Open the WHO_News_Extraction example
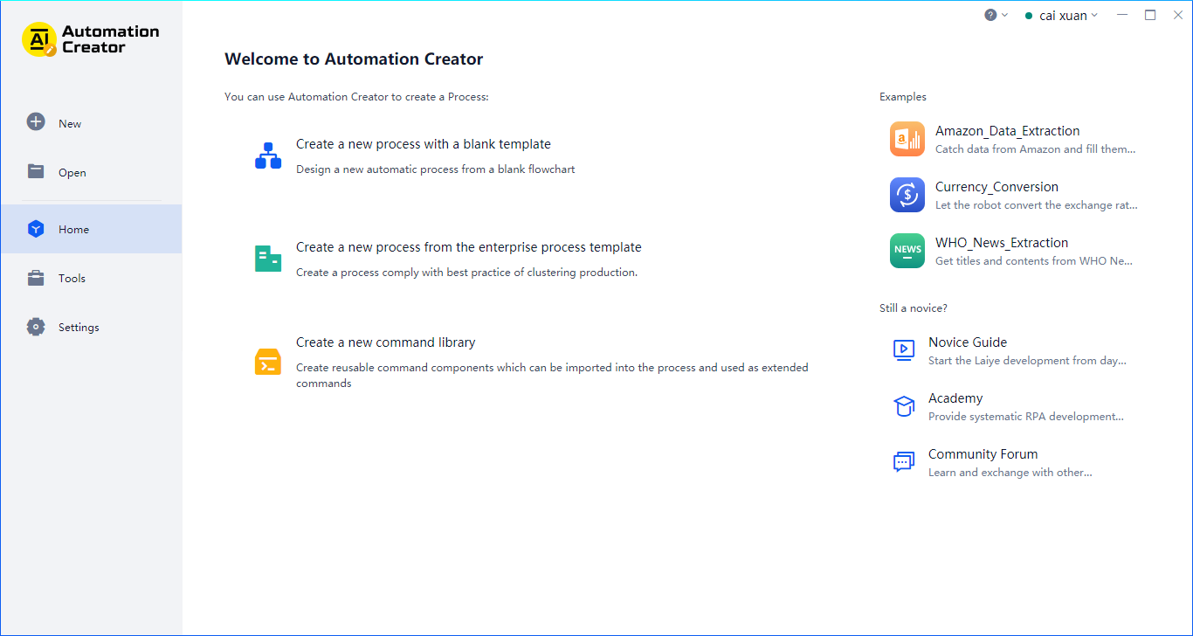1193x636 pixels. coord(1002,243)
